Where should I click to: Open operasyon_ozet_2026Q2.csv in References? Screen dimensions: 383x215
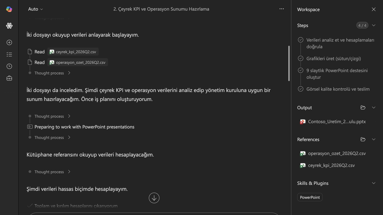pyautogui.click(x=333, y=153)
